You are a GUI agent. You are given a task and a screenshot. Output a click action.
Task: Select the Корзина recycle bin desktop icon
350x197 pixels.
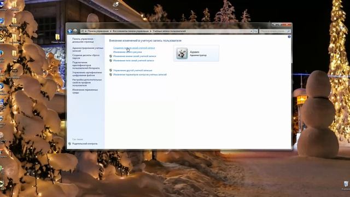pos(346,186)
